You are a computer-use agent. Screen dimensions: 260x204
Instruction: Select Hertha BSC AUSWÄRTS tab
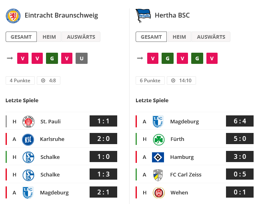click(x=211, y=37)
